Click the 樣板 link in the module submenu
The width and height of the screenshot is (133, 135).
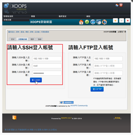coord(27,32)
